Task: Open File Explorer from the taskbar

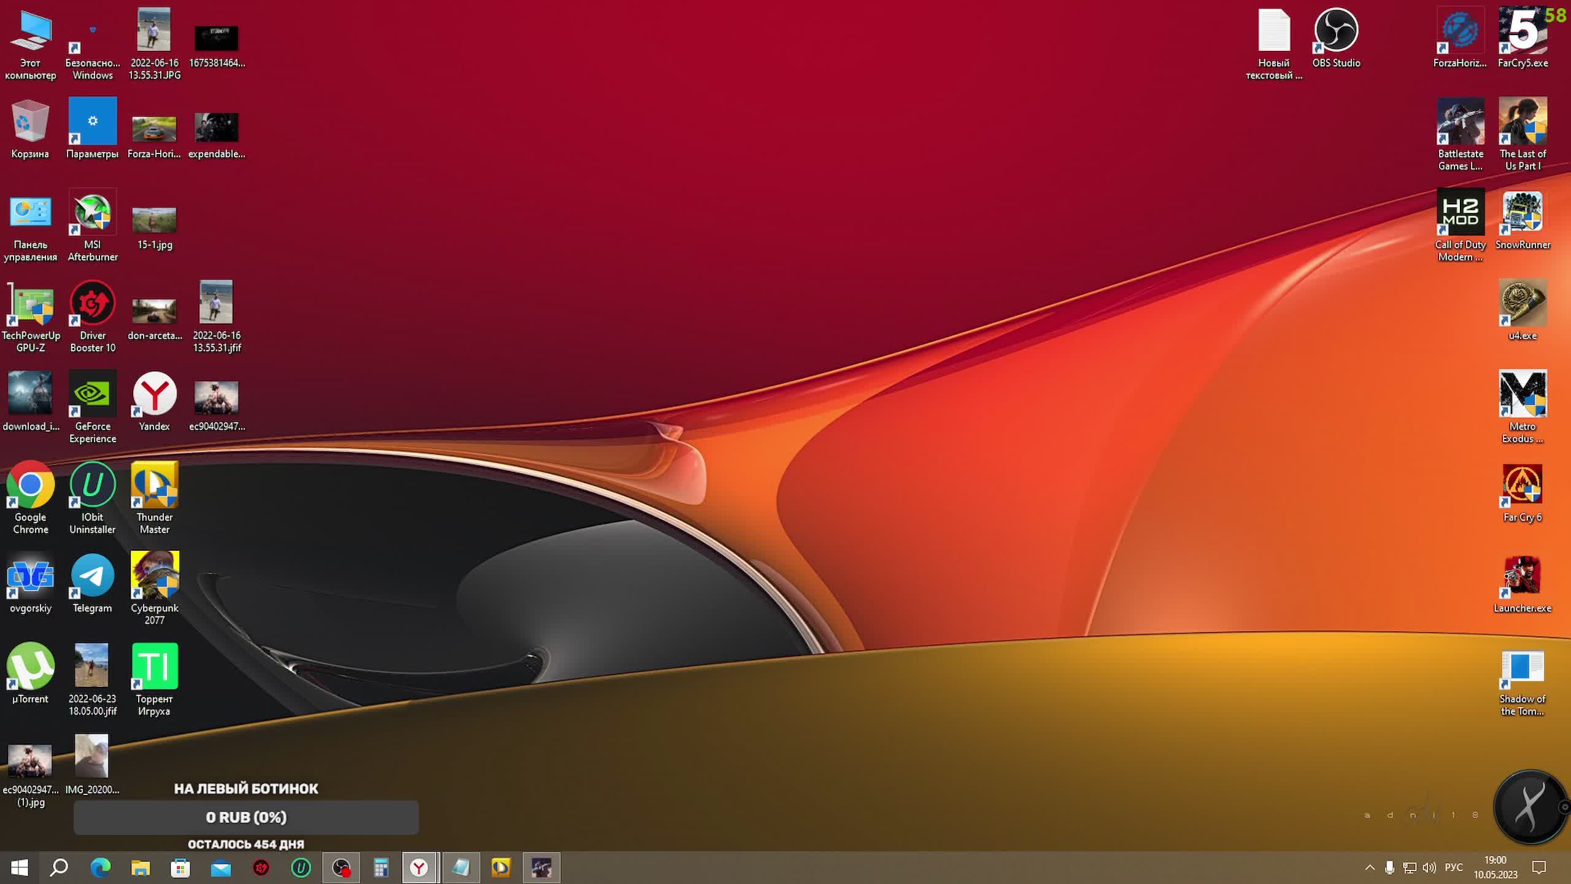Action: [x=141, y=867]
